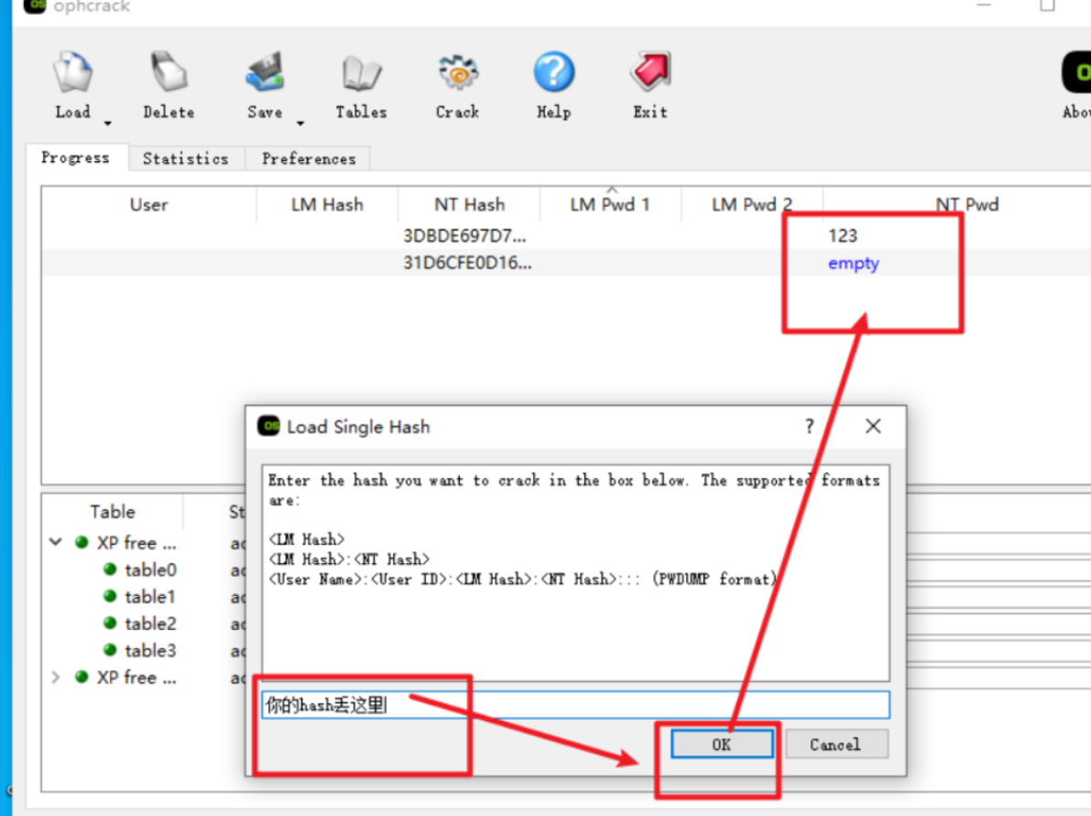1091x816 pixels.
Task: Click the dialog's question mark help button
Action: (809, 426)
